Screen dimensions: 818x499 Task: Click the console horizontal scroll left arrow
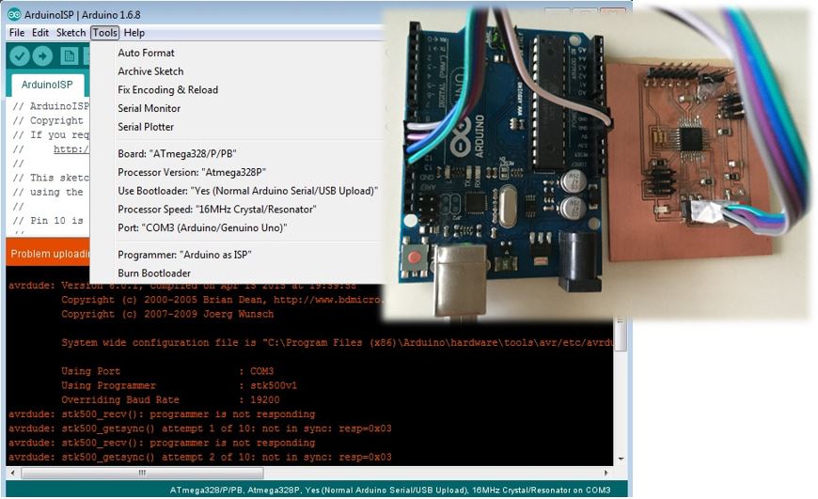coord(13,473)
